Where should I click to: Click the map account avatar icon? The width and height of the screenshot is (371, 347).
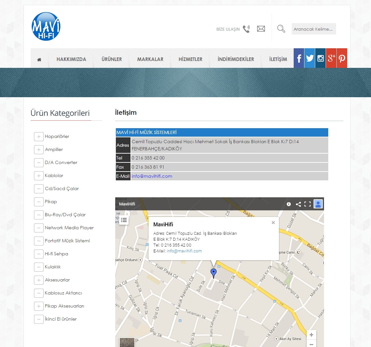318,204
